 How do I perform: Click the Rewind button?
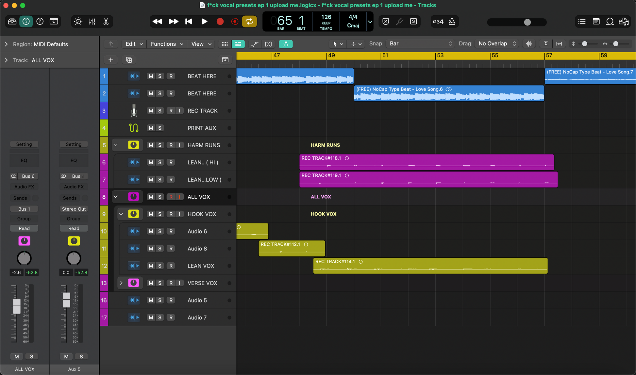pos(157,22)
